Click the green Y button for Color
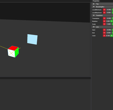113x110 pixels. (111, 36)
